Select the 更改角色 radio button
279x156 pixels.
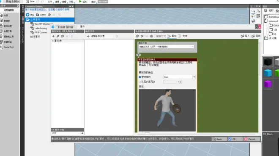139,77
